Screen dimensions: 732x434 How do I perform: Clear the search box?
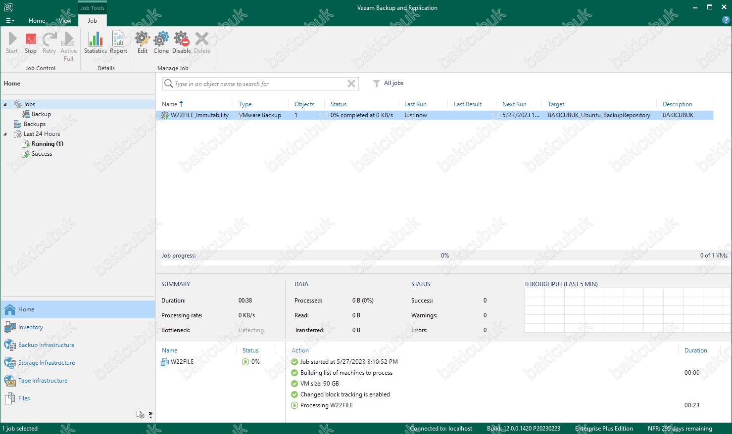pyautogui.click(x=351, y=84)
